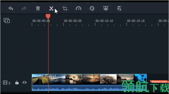Click the white flowers thumbnail in clip
169x94 pixels.
click(108, 79)
